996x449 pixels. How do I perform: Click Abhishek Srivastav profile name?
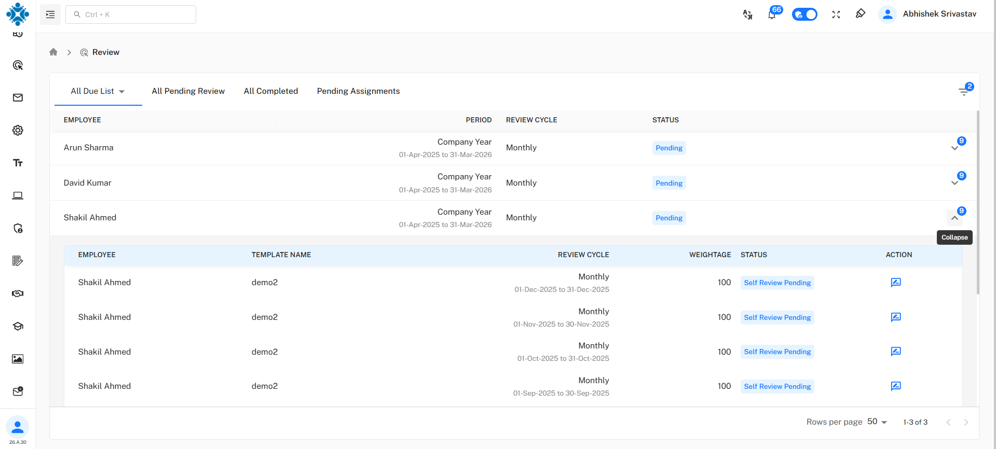click(939, 14)
